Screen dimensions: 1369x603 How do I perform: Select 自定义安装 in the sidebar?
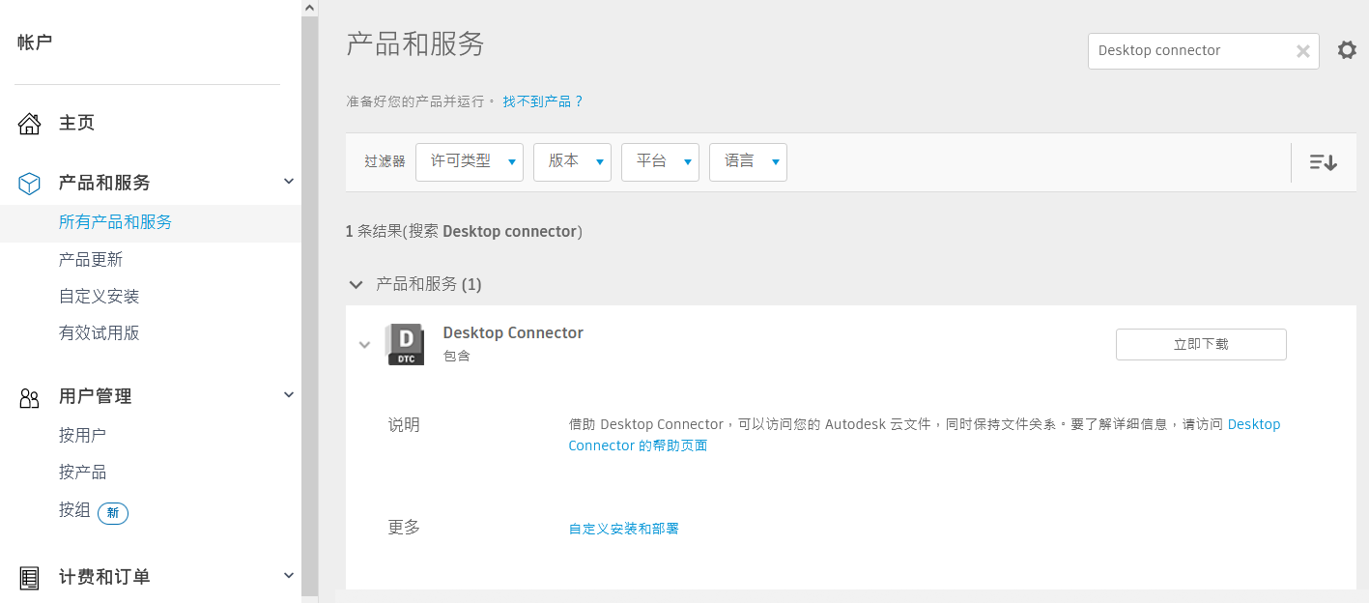click(100, 297)
